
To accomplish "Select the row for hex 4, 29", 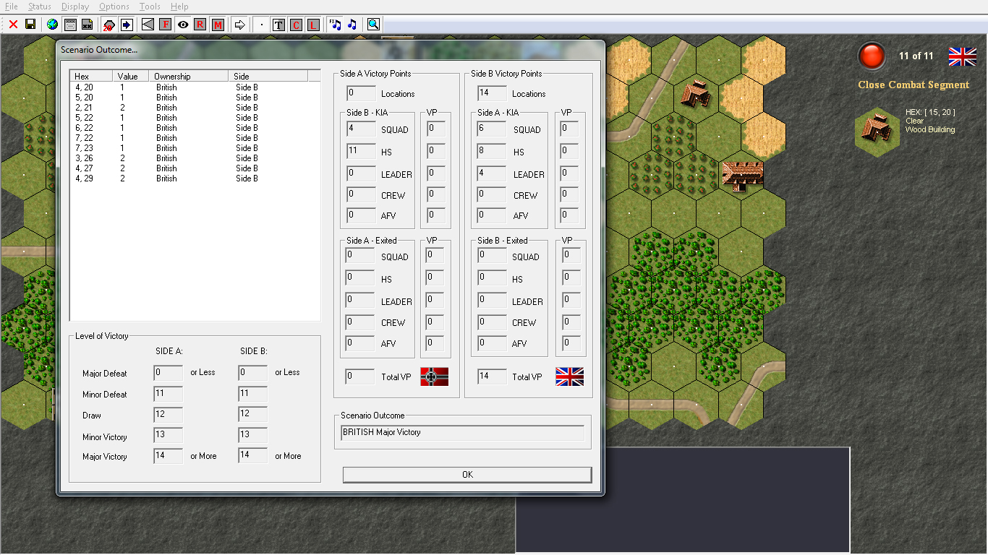I will click(195, 178).
